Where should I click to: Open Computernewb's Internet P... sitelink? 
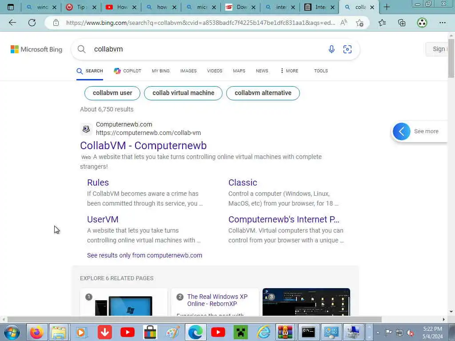[284, 219]
